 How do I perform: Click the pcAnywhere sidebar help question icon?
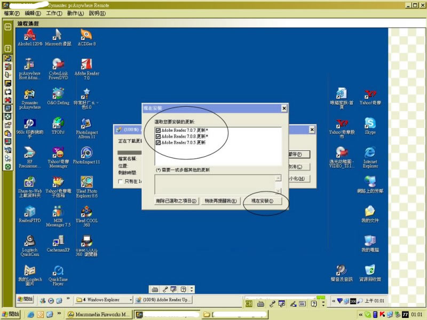pos(8,49)
